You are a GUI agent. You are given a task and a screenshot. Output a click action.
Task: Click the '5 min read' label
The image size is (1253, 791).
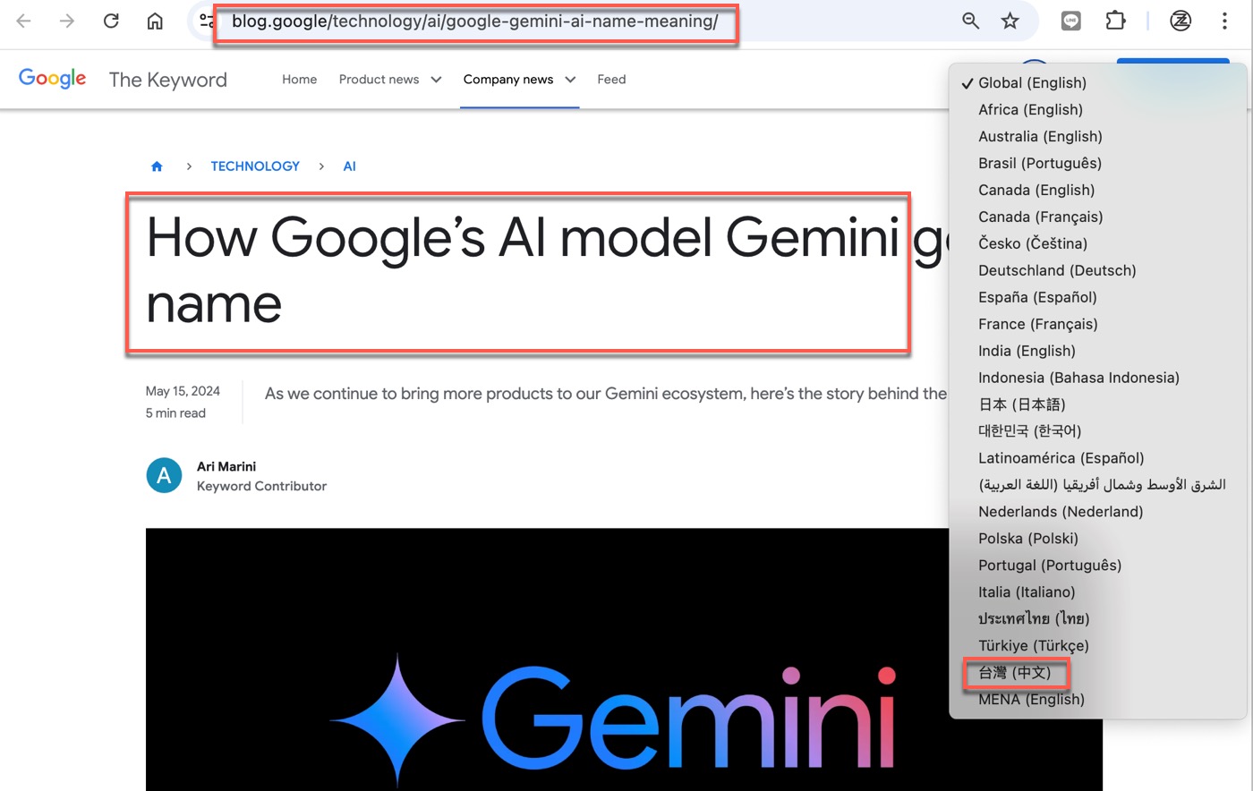click(x=175, y=413)
